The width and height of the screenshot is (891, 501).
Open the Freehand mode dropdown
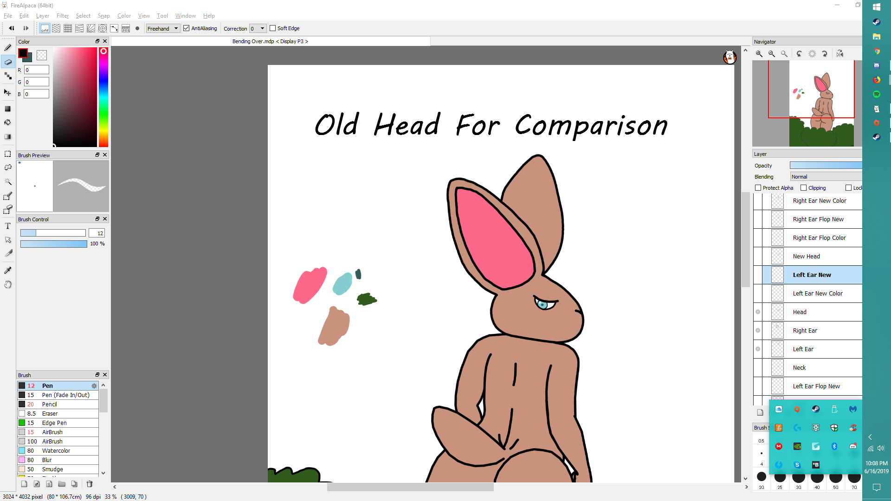tap(163, 28)
